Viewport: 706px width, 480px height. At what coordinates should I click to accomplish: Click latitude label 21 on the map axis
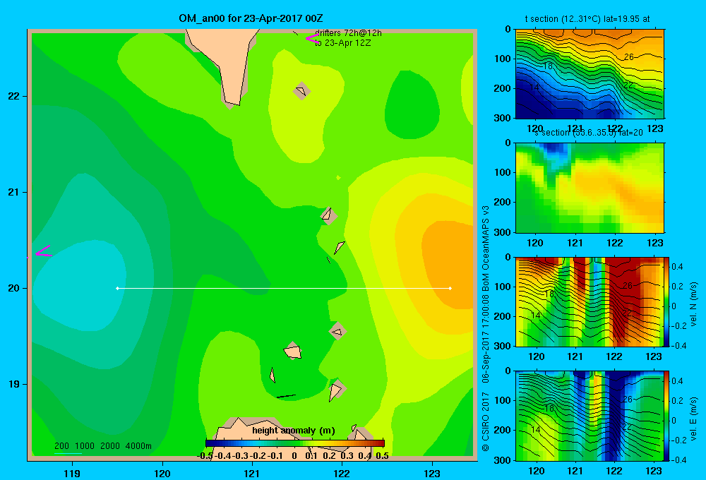pos(14,192)
